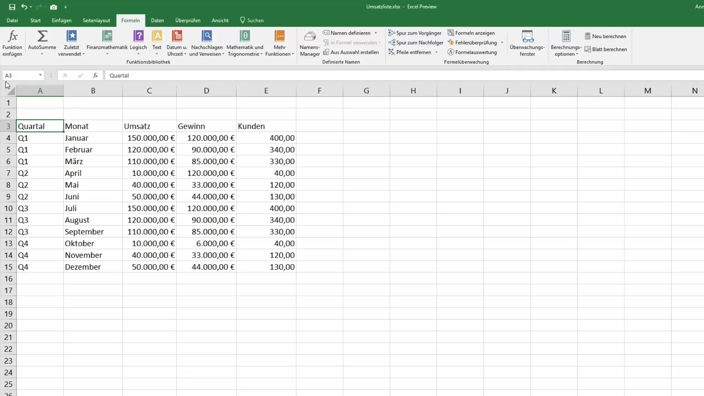Viewport: 704px width, 396px height.
Task: Switch to the Daten tab
Action: [x=157, y=21]
